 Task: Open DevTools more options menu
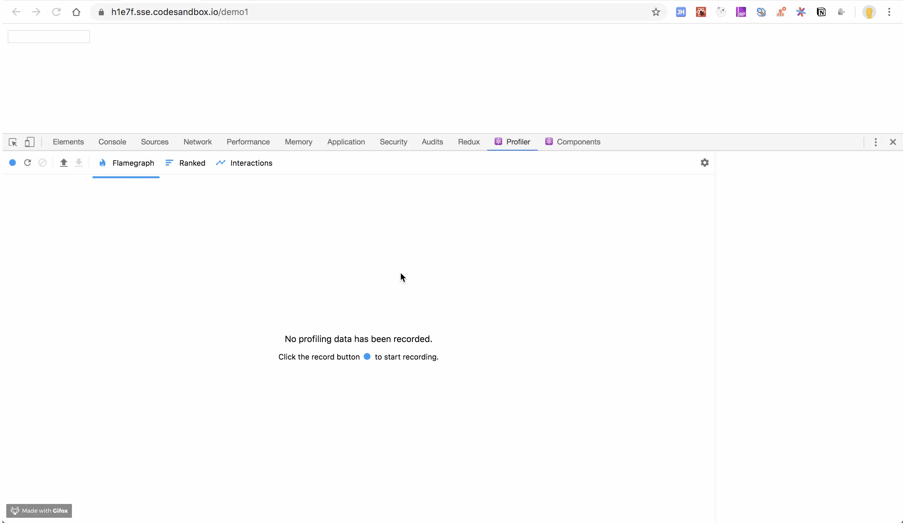tap(875, 142)
